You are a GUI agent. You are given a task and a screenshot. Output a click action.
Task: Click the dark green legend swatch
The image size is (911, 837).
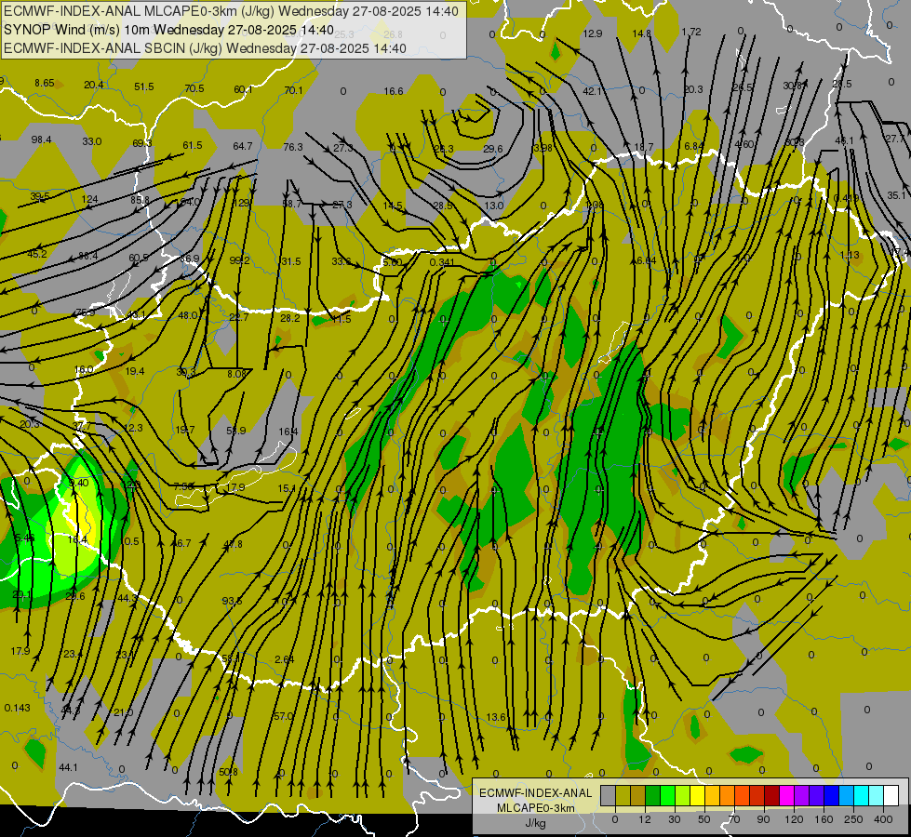click(x=653, y=795)
